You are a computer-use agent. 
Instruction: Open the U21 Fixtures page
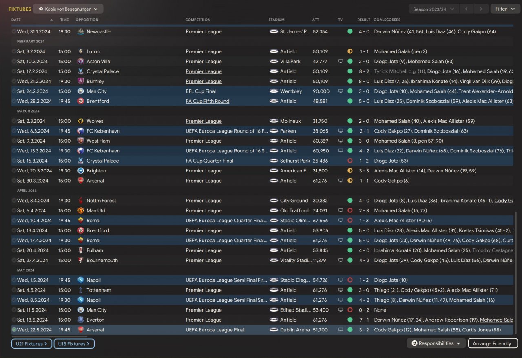(32, 344)
